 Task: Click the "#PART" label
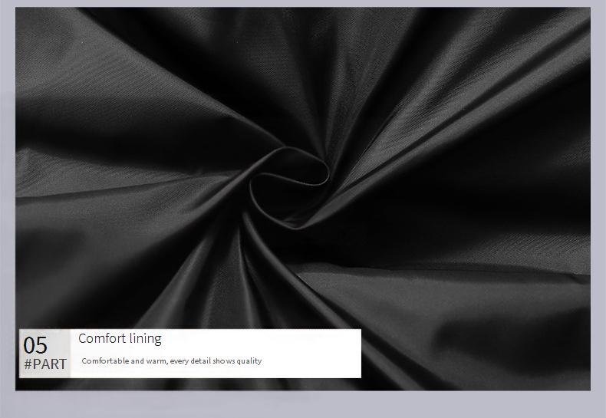click(45, 364)
